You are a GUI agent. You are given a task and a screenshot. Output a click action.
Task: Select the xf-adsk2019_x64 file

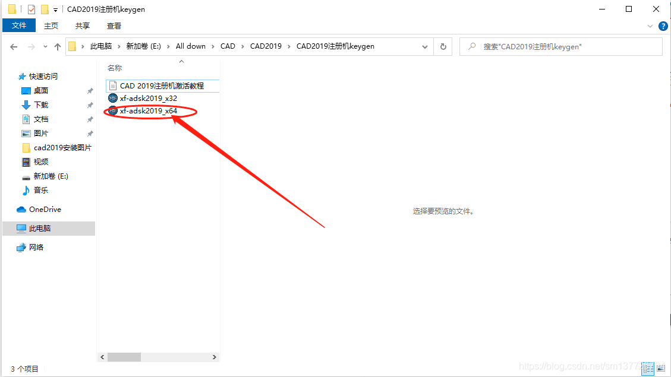pyautogui.click(x=148, y=110)
